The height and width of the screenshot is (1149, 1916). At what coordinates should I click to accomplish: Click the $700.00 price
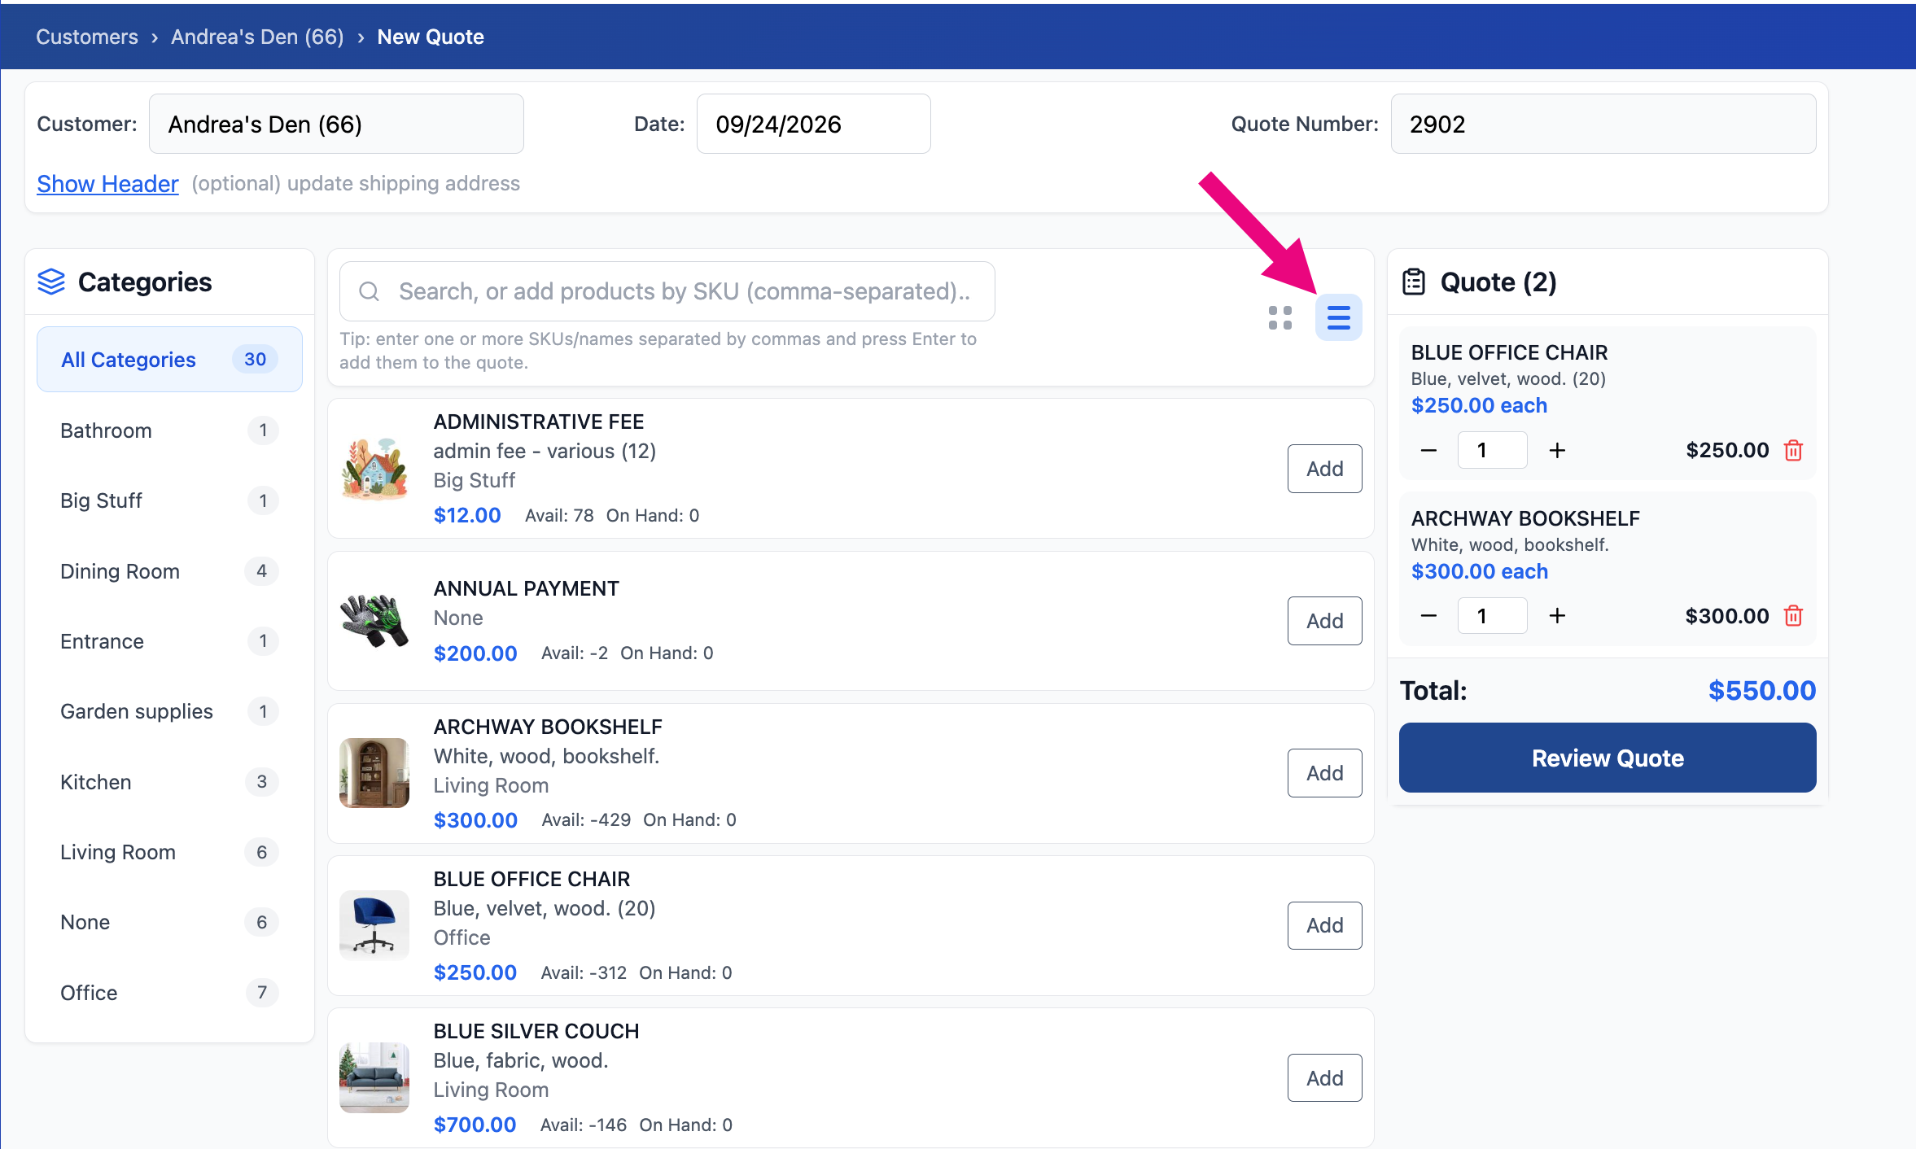click(475, 1125)
